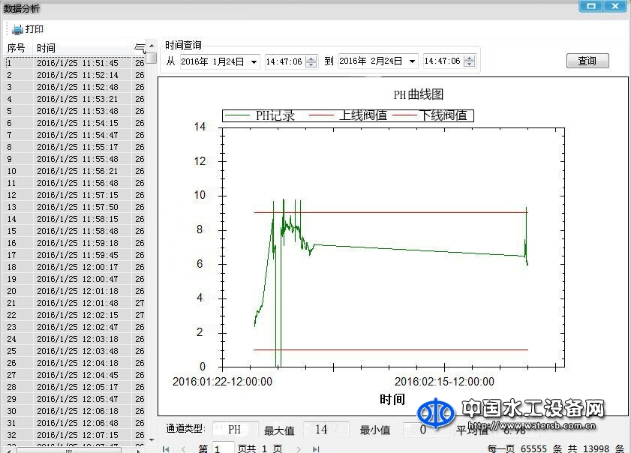
Task: Jump to the first page navigation icon
Action: 166,447
